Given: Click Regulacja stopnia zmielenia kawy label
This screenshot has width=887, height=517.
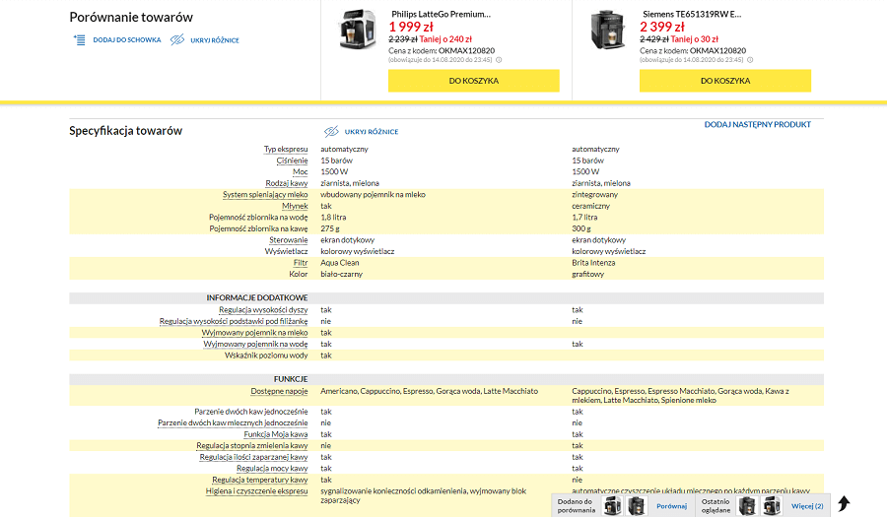Looking at the screenshot, I should (x=252, y=446).
